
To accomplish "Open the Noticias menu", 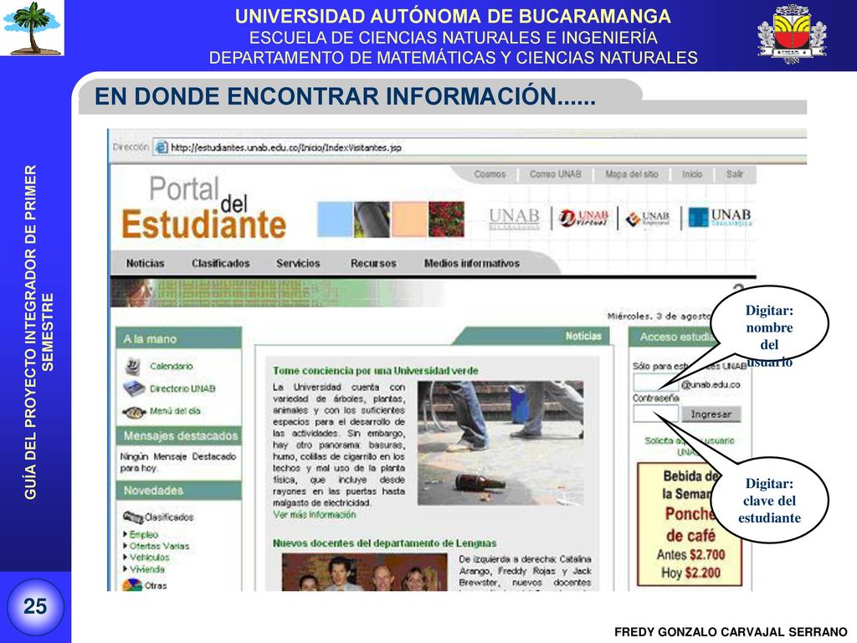I will coord(145,264).
